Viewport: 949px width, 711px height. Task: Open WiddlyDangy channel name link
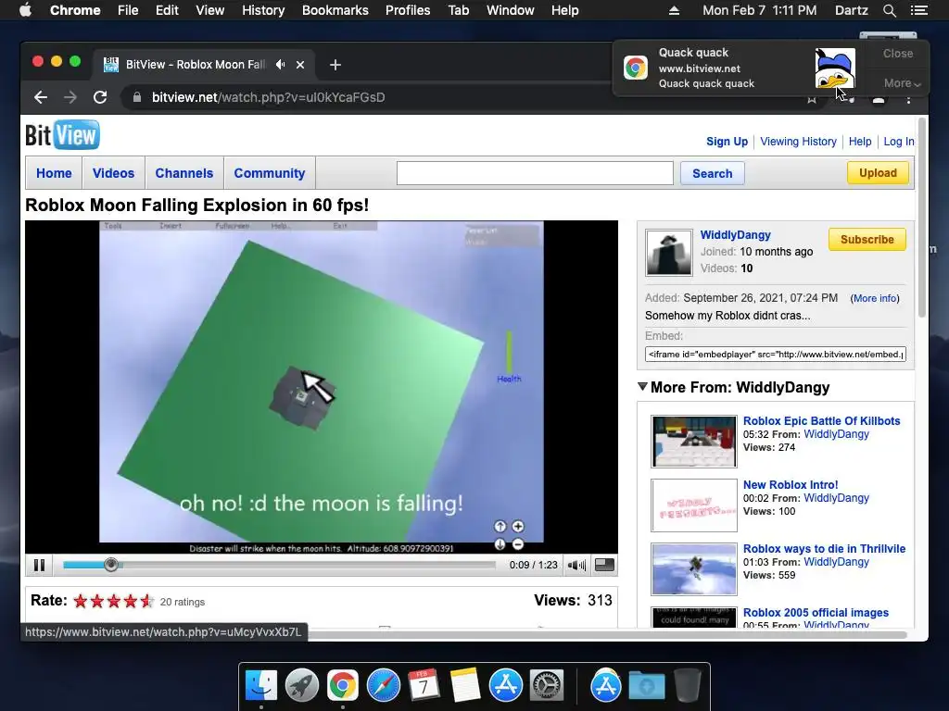click(x=735, y=234)
